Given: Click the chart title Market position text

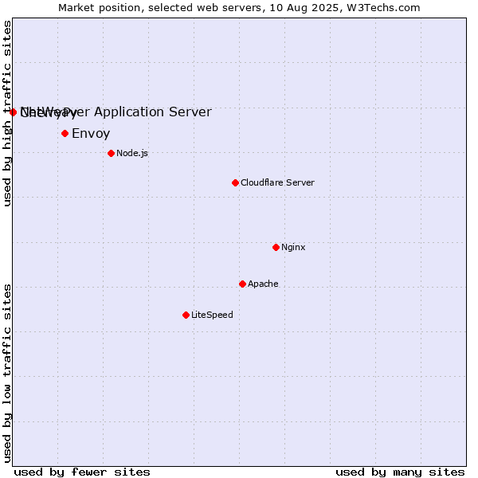Looking at the screenshot, I should [239, 8].
